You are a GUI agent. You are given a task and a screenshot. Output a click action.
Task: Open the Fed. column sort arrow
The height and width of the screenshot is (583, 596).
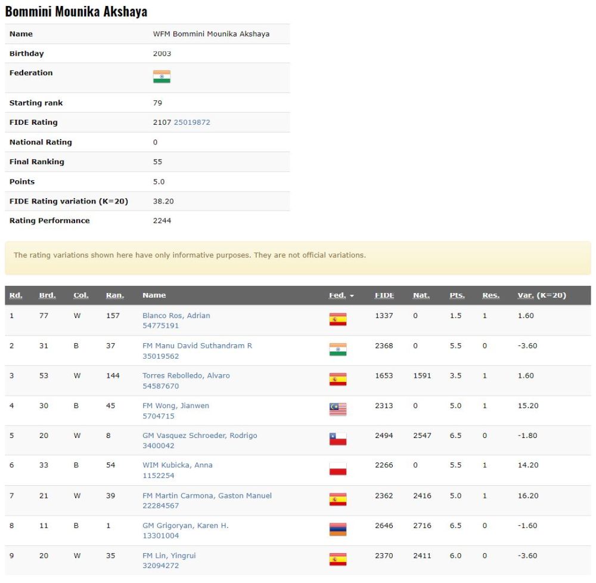point(352,296)
